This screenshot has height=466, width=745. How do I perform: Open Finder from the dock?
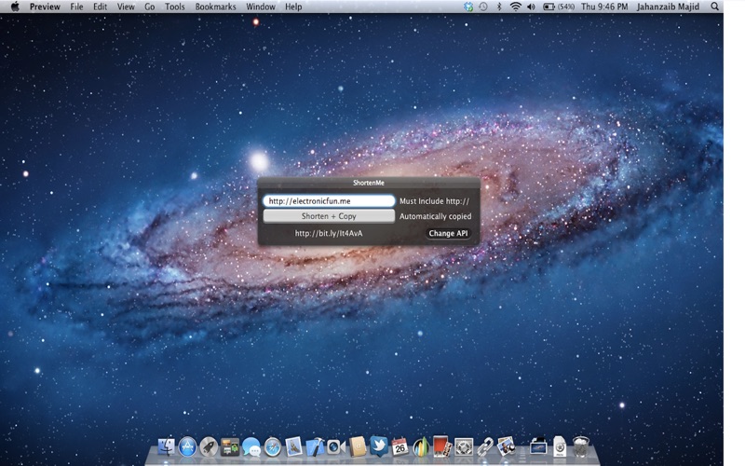[x=167, y=446]
